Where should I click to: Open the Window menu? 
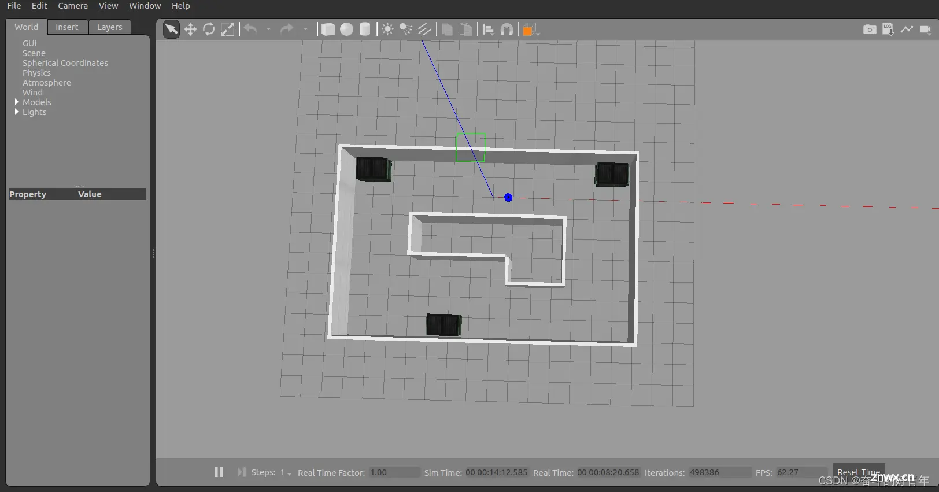(145, 6)
